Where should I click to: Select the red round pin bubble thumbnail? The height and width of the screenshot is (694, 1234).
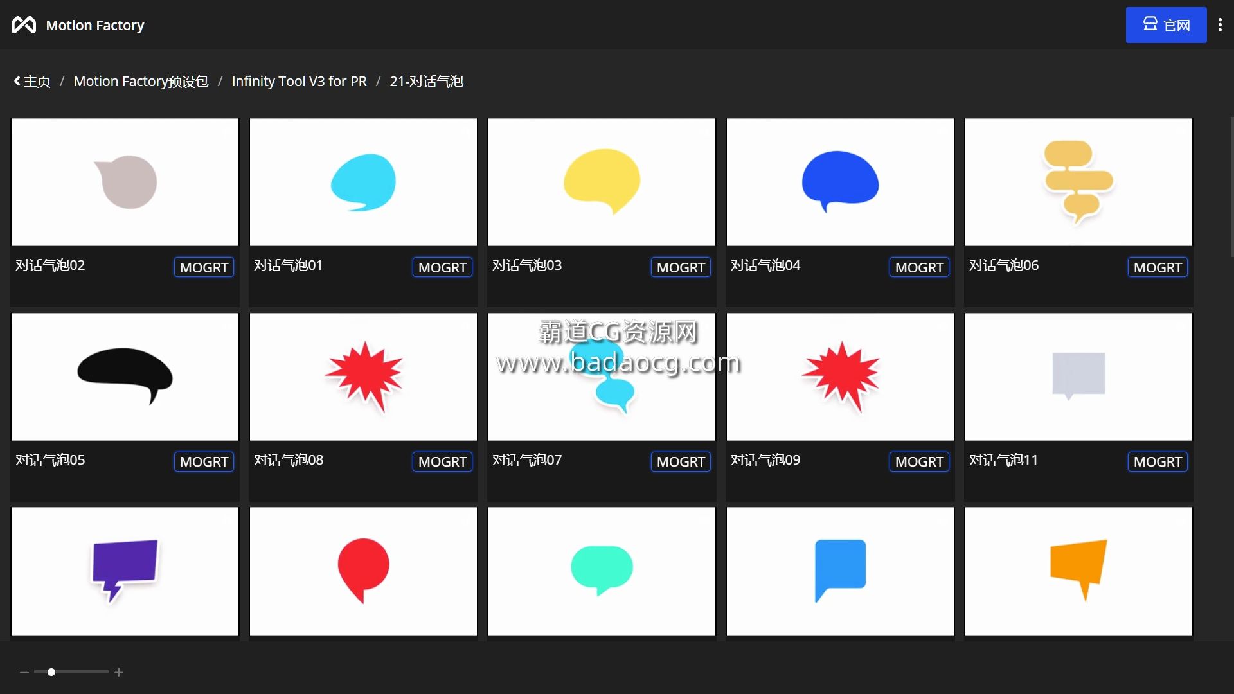point(363,571)
